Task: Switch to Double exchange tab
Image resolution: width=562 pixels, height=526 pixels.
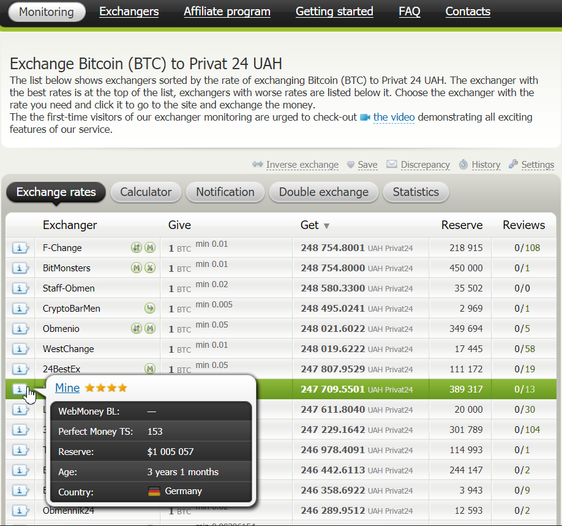Action: pos(324,192)
